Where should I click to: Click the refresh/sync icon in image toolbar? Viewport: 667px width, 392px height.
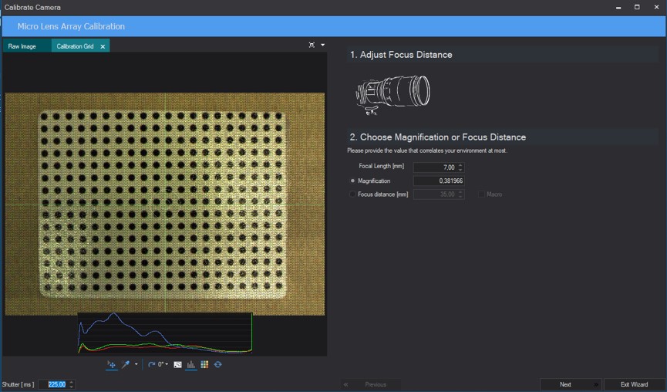coord(217,364)
